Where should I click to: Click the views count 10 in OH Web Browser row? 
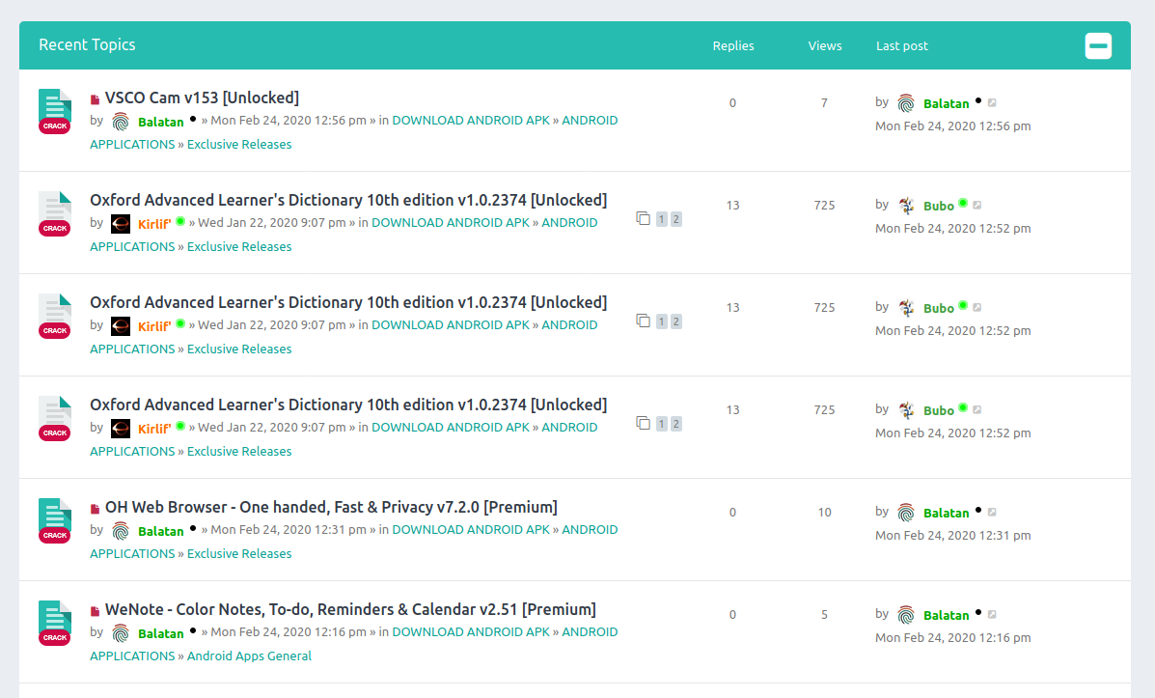824,513
